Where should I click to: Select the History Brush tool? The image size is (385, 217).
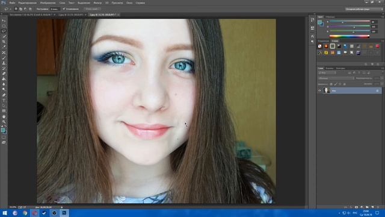(4, 68)
